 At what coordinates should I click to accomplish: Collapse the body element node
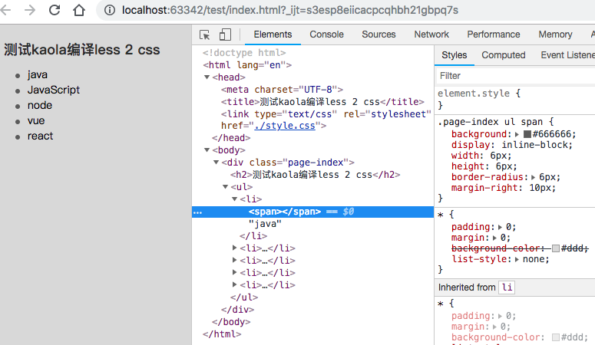tap(207, 150)
